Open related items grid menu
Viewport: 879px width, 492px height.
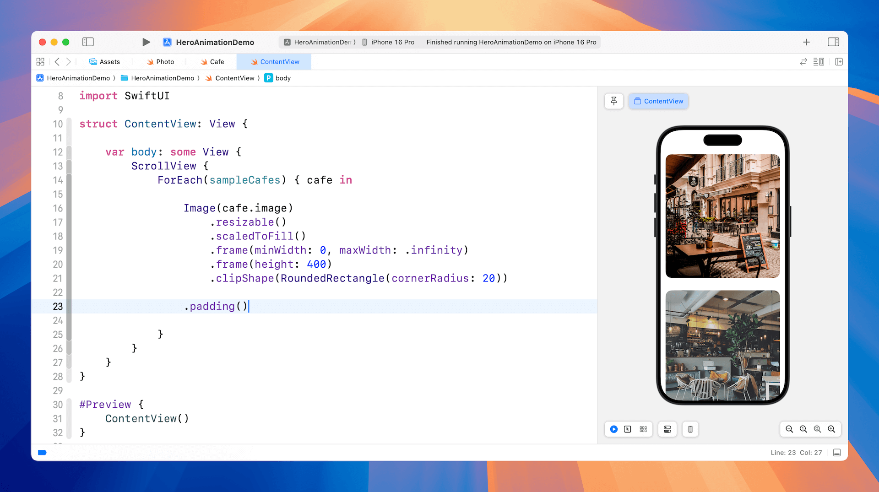pyautogui.click(x=40, y=62)
